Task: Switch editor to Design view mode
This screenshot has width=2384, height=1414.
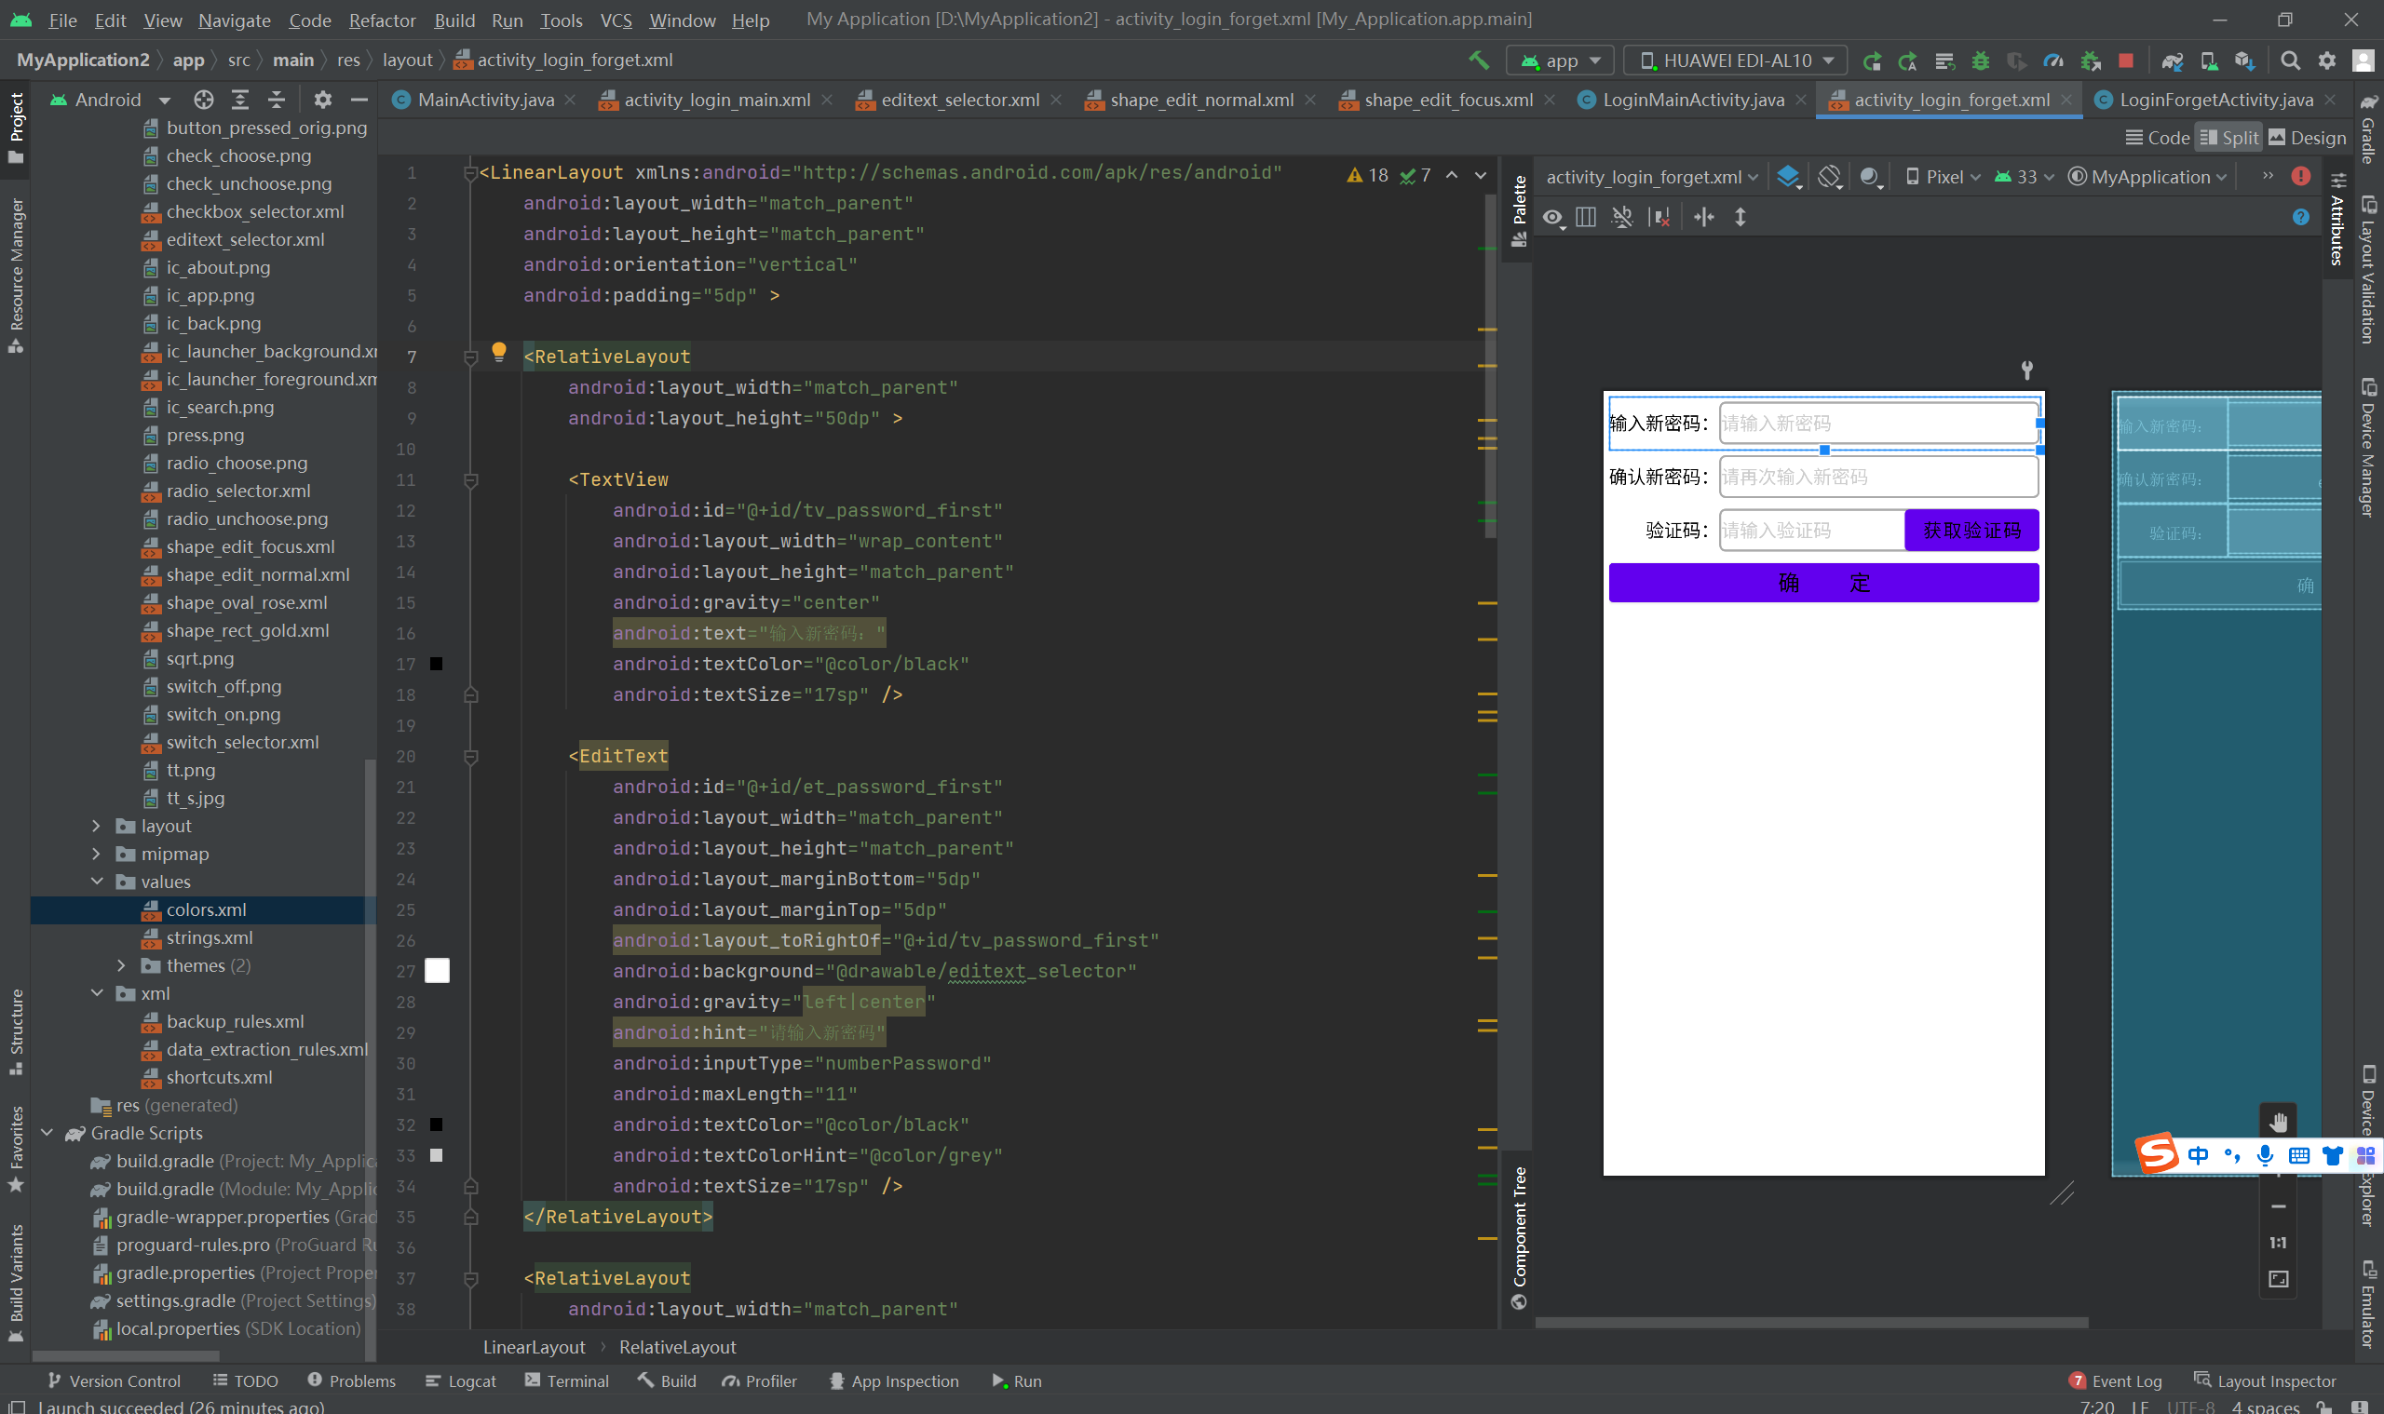Action: click(x=2307, y=138)
